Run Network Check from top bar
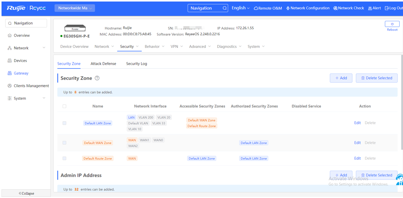Viewport: 403px width, 198px height. 349,8
